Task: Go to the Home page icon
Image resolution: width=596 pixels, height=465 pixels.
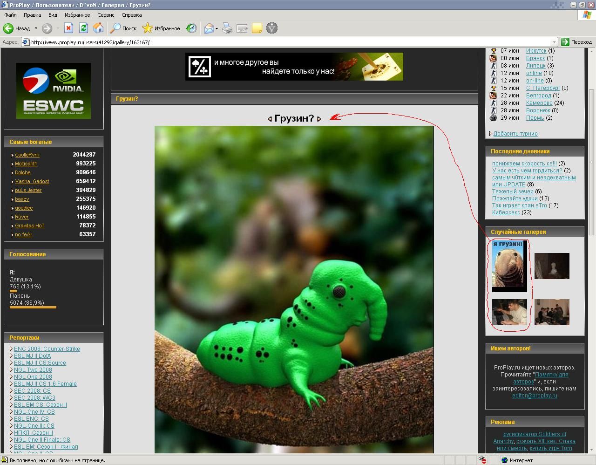Action: click(98, 28)
